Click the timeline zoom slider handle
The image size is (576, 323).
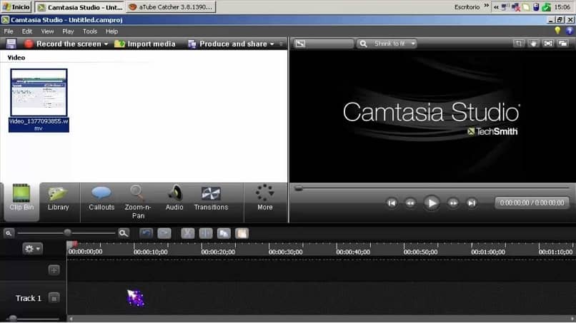point(67,232)
